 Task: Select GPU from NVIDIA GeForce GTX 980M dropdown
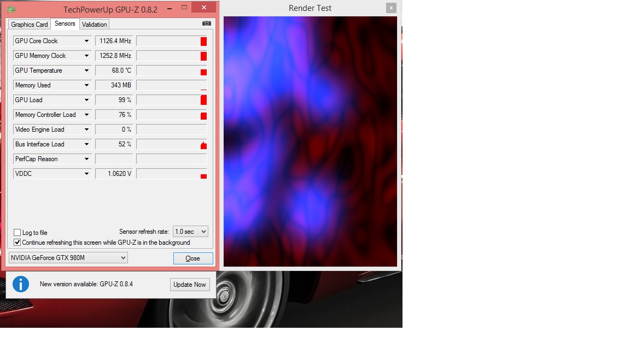pos(68,258)
